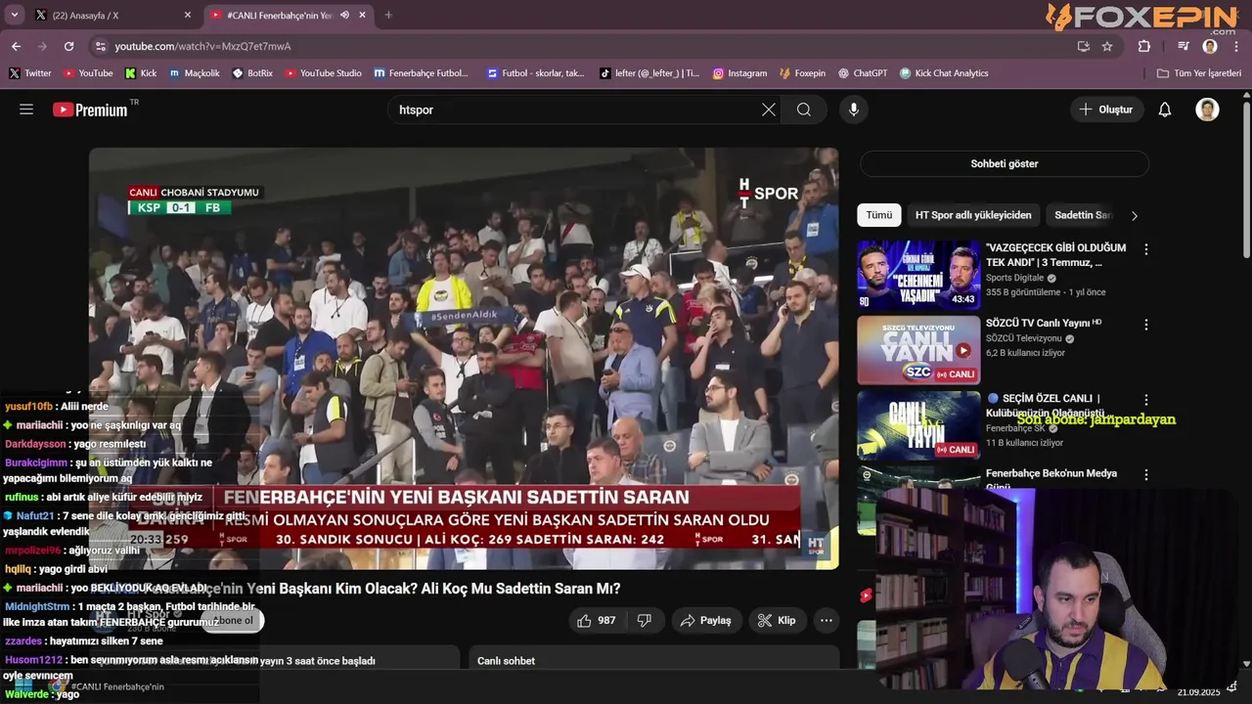Open the BotRix bookmark
This screenshot has width=1252, height=704.
pyautogui.click(x=252, y=73)
